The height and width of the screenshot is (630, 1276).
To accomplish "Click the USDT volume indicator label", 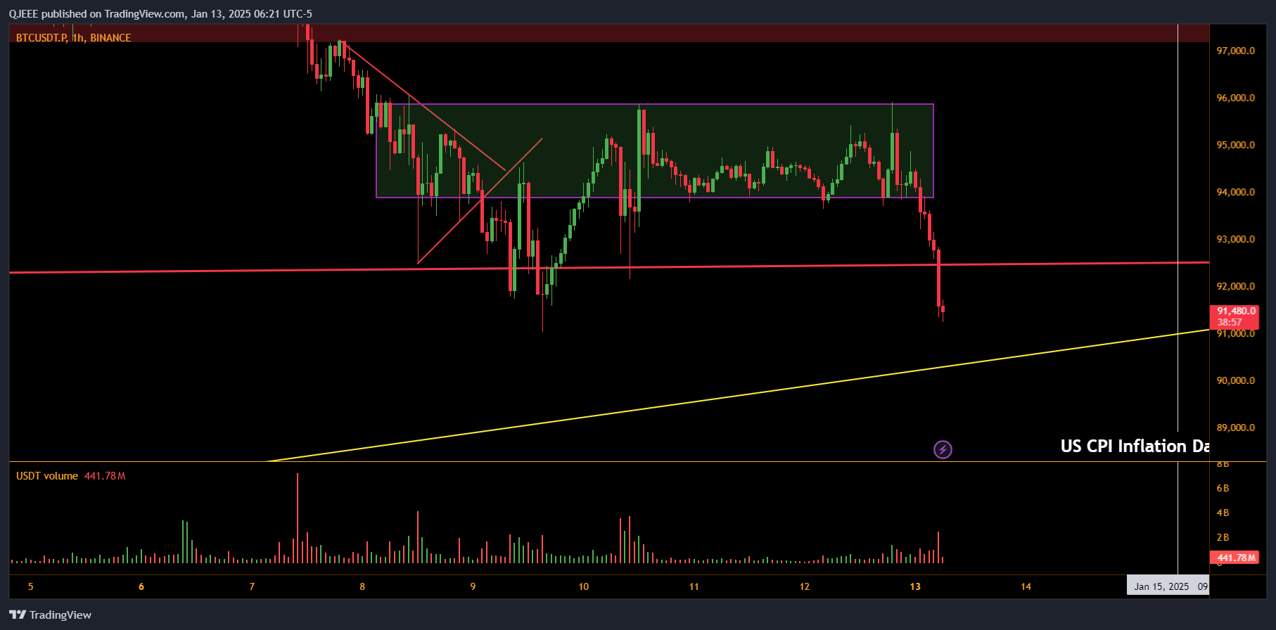I will coord(47,476).
